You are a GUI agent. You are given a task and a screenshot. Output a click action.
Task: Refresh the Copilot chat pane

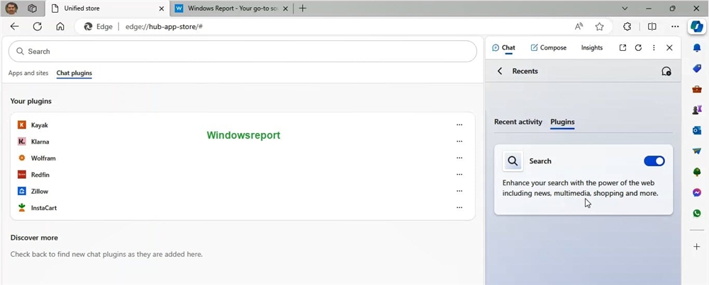tap(638, 48)
